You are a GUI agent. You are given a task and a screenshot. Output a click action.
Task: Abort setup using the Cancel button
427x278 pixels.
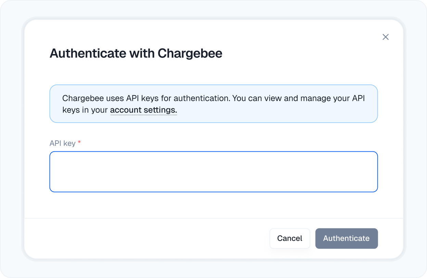pos(290,238)
